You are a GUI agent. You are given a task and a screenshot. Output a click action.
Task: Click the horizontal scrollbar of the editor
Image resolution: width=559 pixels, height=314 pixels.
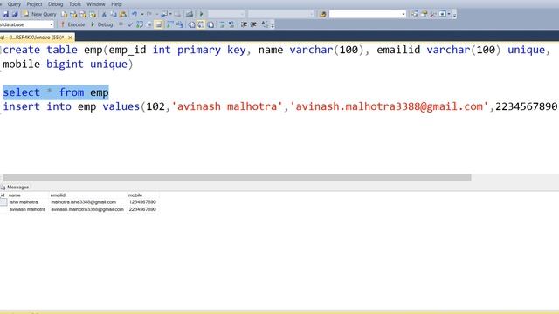237,178
